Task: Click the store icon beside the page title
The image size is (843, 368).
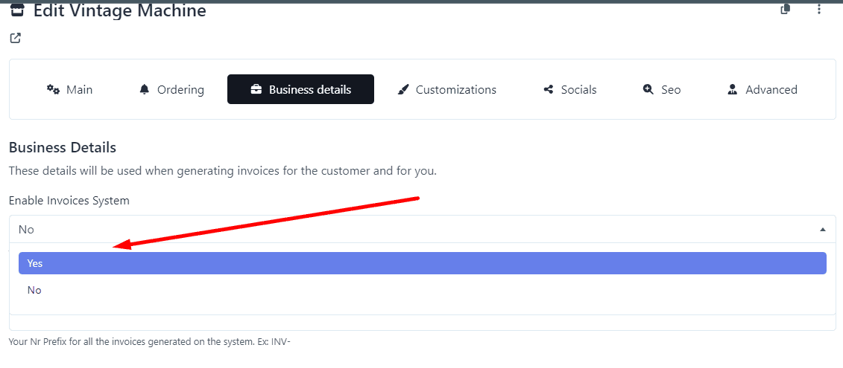Action: 16,10
